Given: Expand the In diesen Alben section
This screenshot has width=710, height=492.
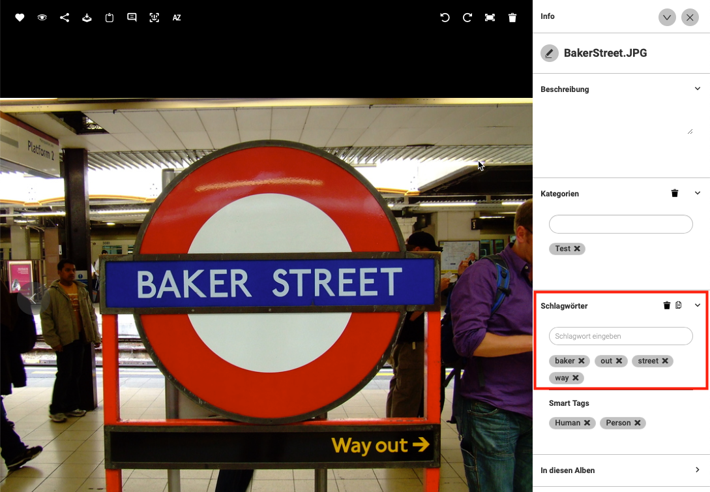Looking at the screenshot, I should click(698, 470).
